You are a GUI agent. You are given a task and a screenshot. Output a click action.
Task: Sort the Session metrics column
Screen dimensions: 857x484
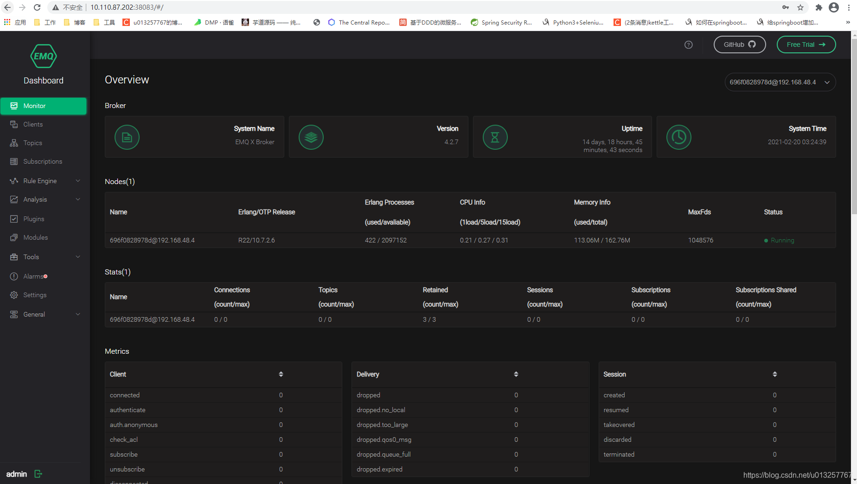[775, 374]
